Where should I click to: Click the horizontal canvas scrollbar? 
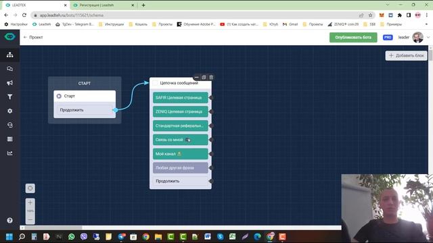pyautogui.click(x=53, y=227)
